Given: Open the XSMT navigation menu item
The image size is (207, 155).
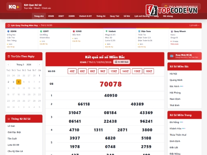Looking at the screenshot, I should pyautogui.click(x=61, y=16).
